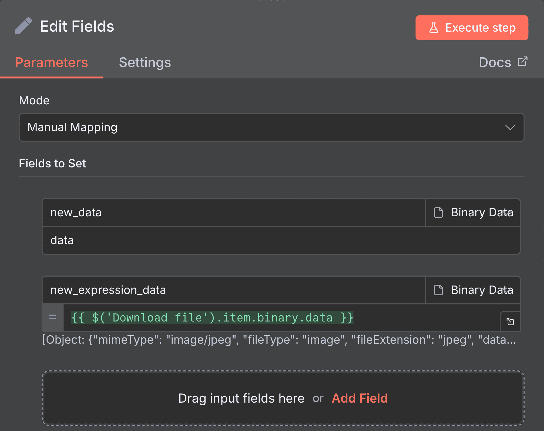Click the file icon on new_expression_data's Binary Data selector

[438, 290]
